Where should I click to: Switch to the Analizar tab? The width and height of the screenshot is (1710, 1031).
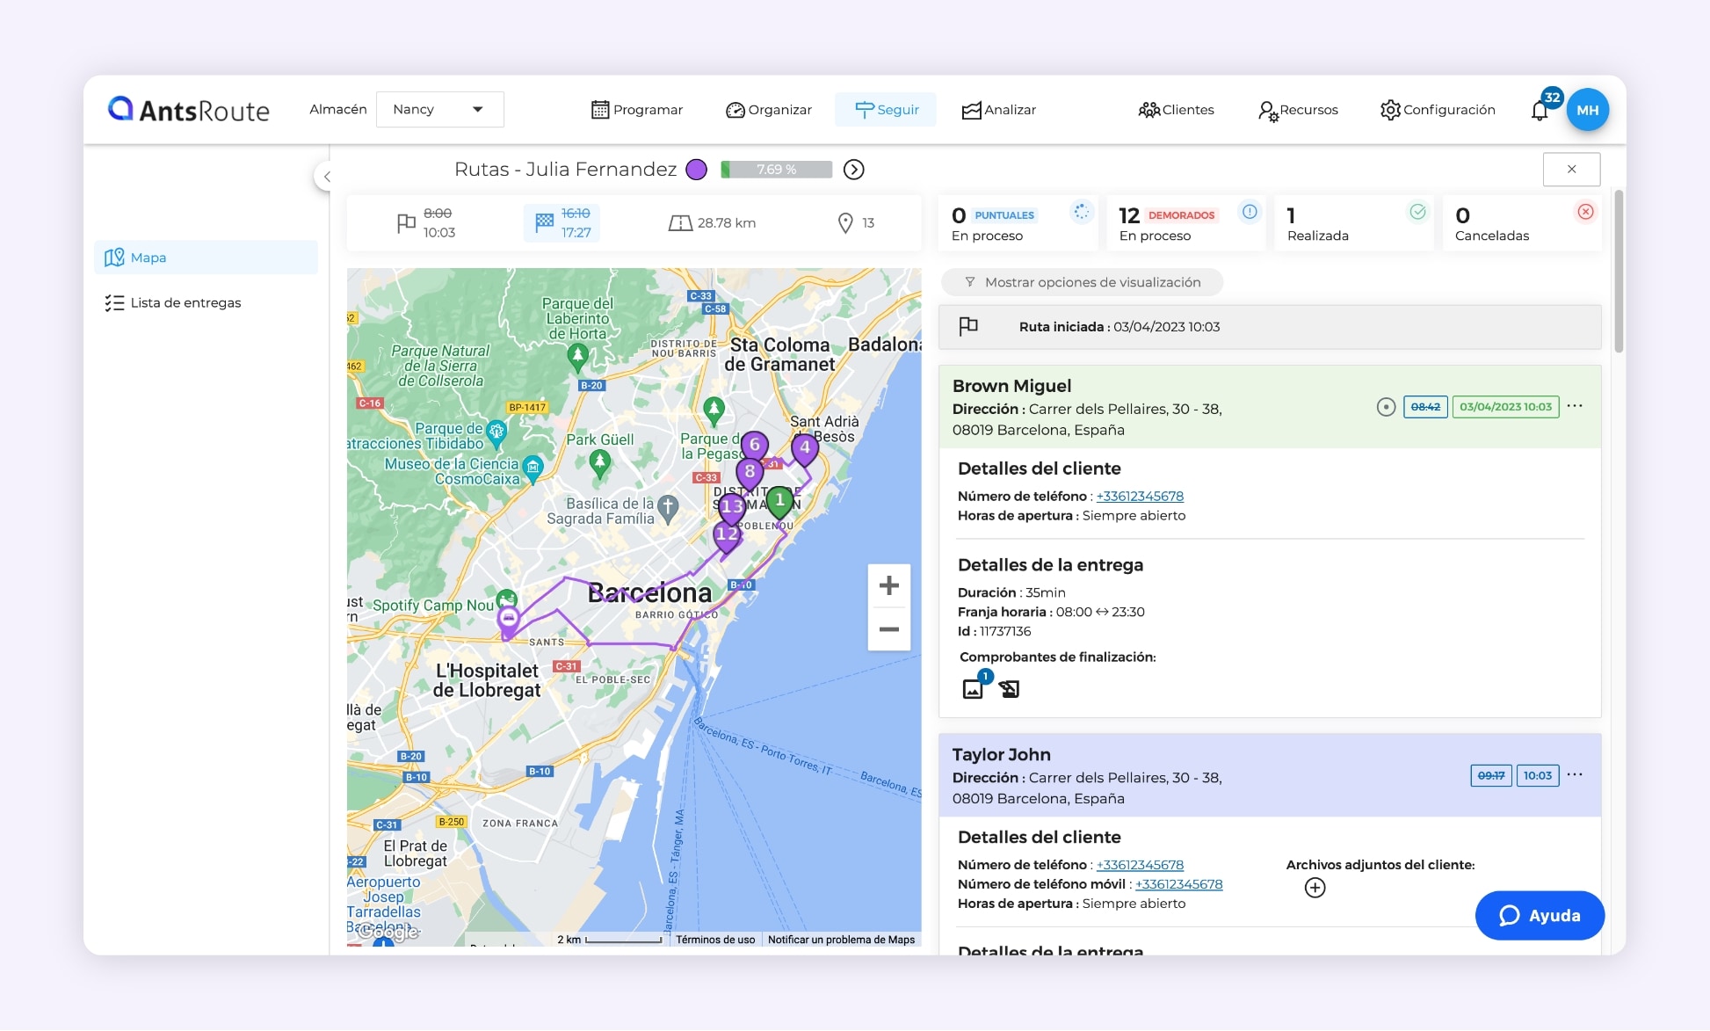pyautogui.click(x=999, y=110)
